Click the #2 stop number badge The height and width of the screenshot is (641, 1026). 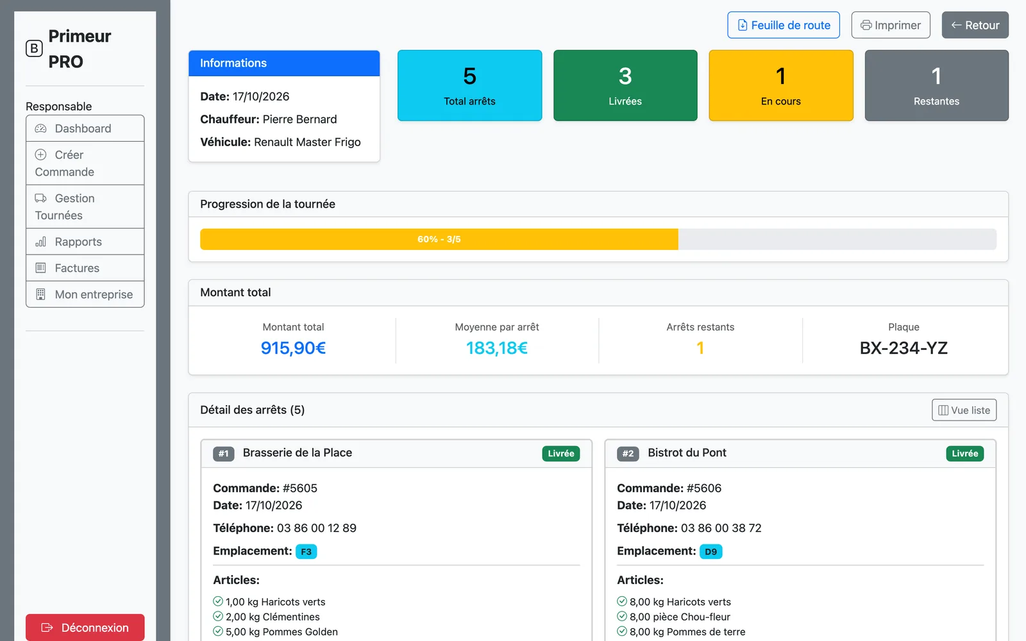628,453
